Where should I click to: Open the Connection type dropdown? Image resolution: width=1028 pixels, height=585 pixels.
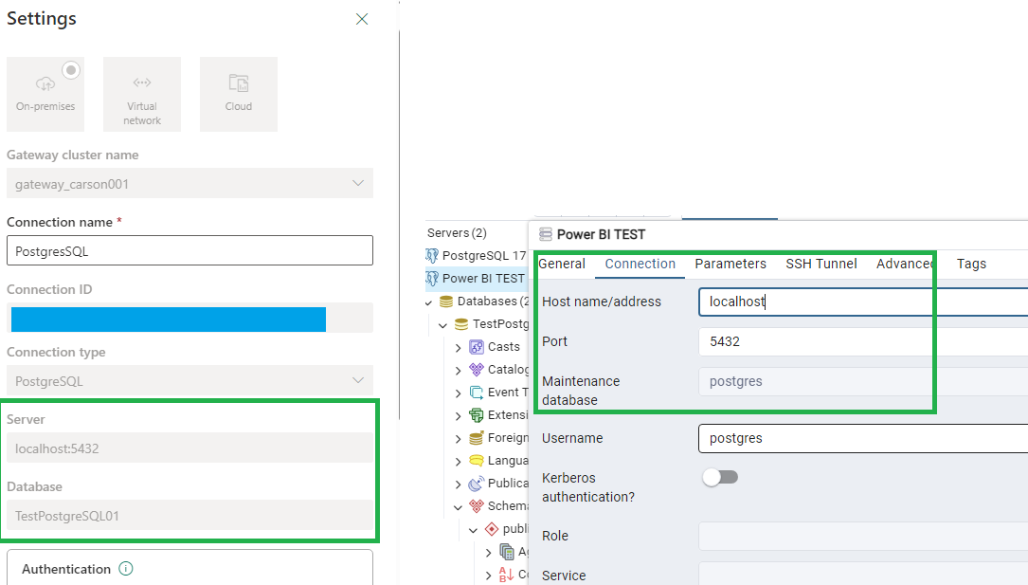coord(189,381)
